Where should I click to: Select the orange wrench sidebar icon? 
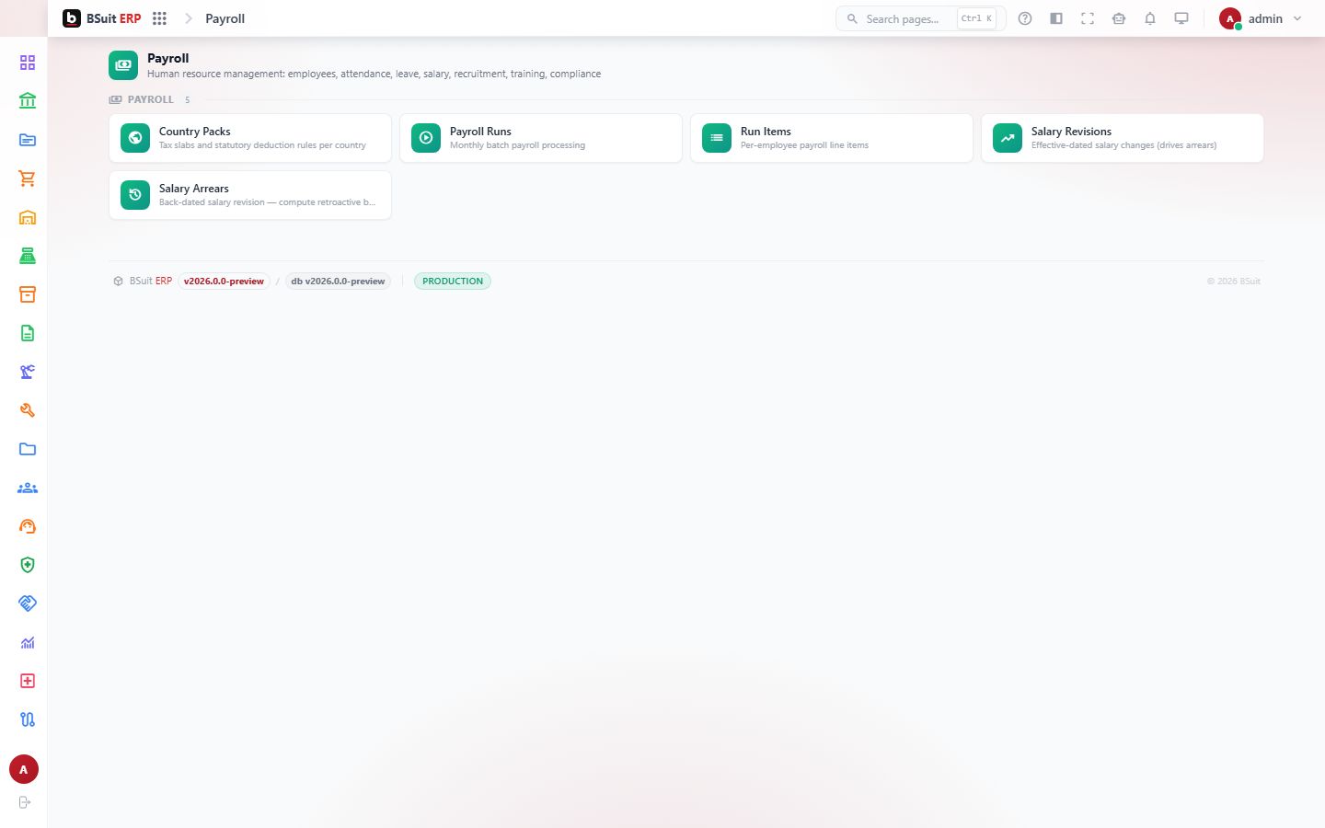point(28,410)
